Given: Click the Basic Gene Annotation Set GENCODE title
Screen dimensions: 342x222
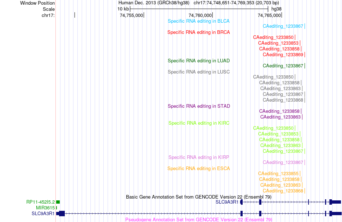Looking at the screenshot, I should (x=198, y=197).
